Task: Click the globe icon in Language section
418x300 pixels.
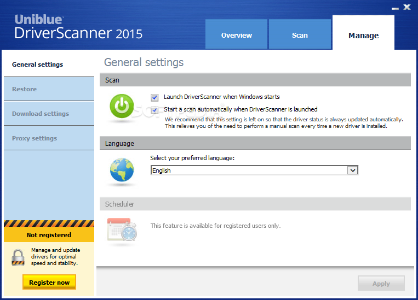Action: coord(122,170)
